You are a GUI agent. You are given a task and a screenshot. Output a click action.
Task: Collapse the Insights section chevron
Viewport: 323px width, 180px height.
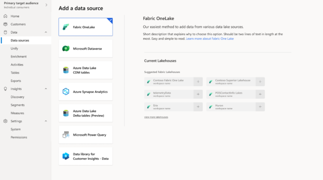(46, 89)
